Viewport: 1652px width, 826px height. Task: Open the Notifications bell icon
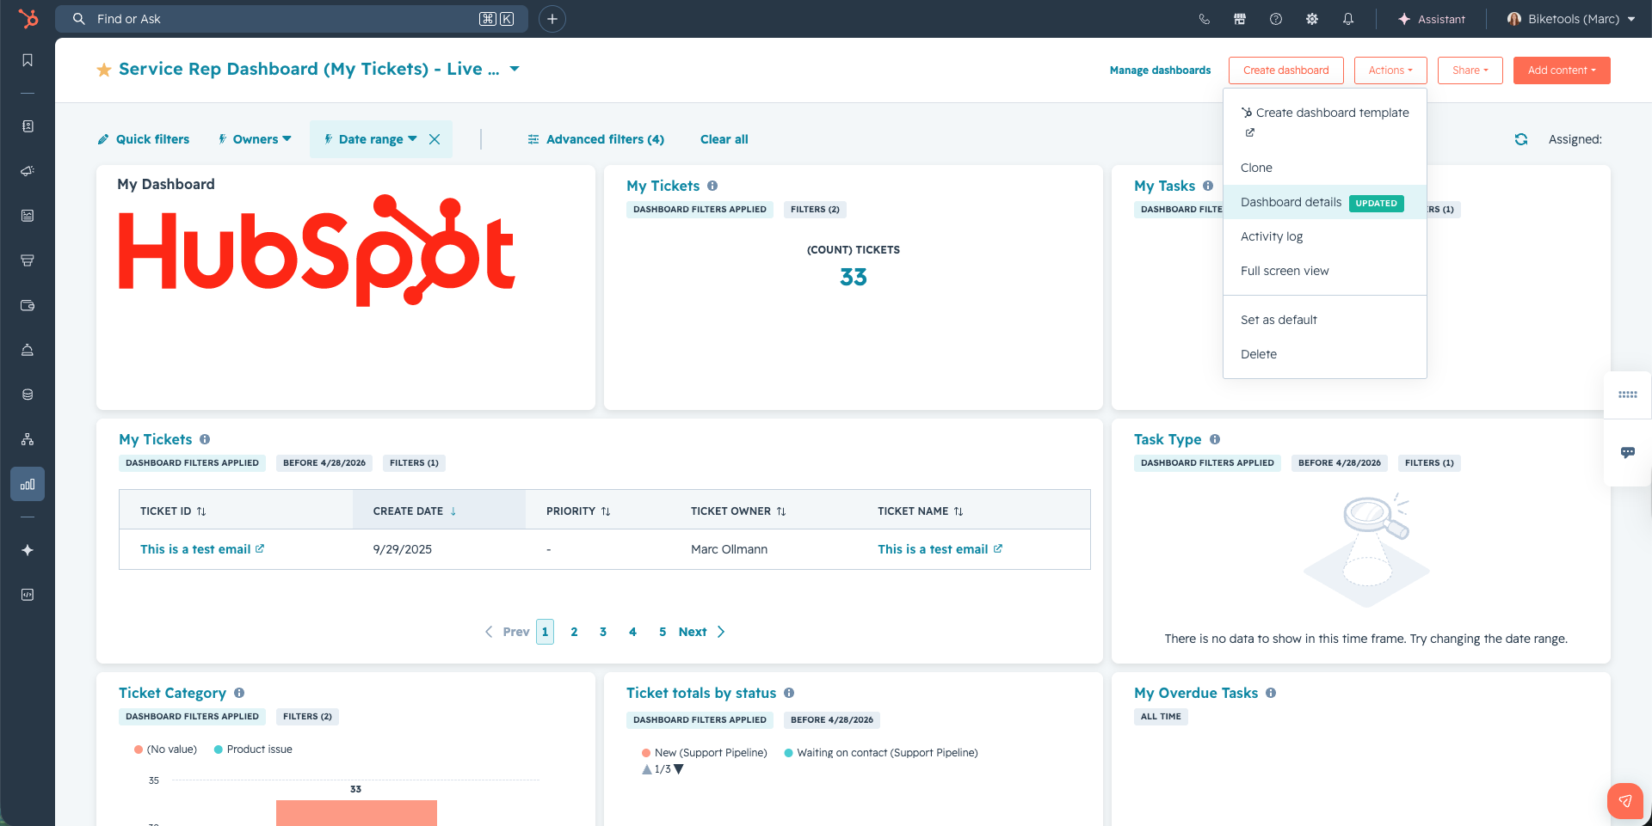click(1348, 19)
